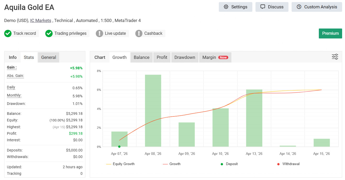Click the Withdrawals $0.00 value
The width and height of the screenshot is (345, 180).
click(78, 157)
